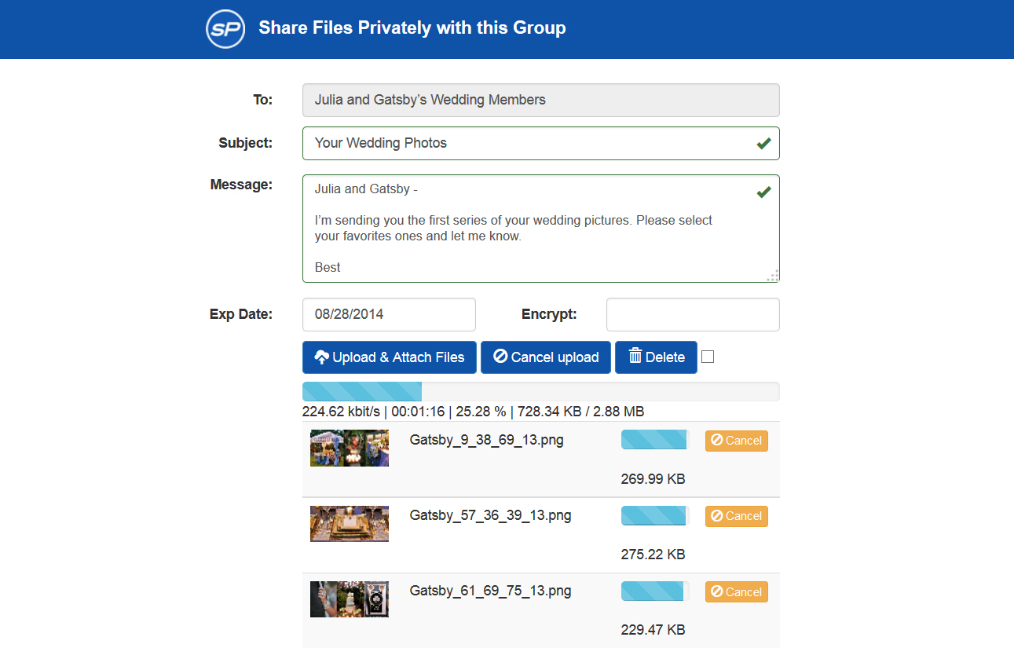Click the green checkmark in Message box
Screen dimensions: 1014x648
click(763, 192)
